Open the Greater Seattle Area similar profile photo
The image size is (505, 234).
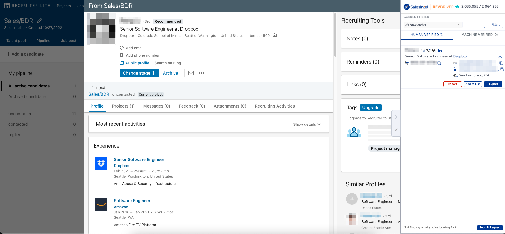(x=352, y=219)
